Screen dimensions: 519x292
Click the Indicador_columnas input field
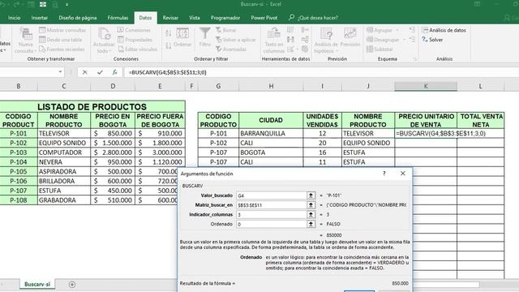[272, 214]
